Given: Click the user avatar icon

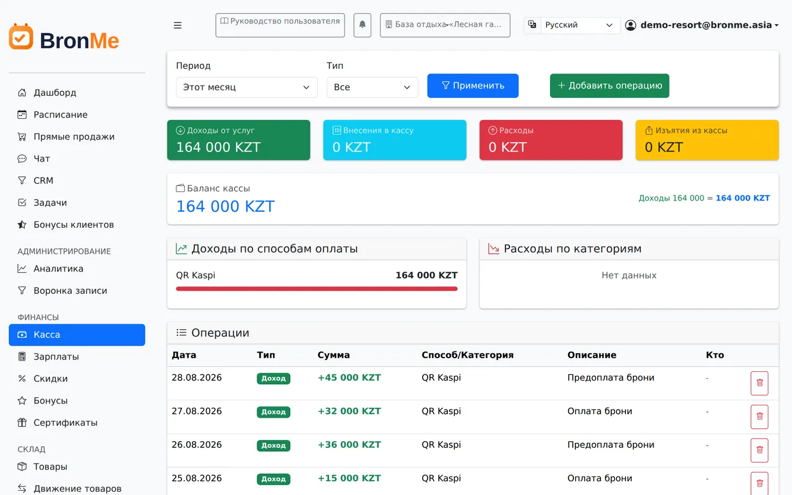Looking at the screenshot, I should [x=631, y=25].
